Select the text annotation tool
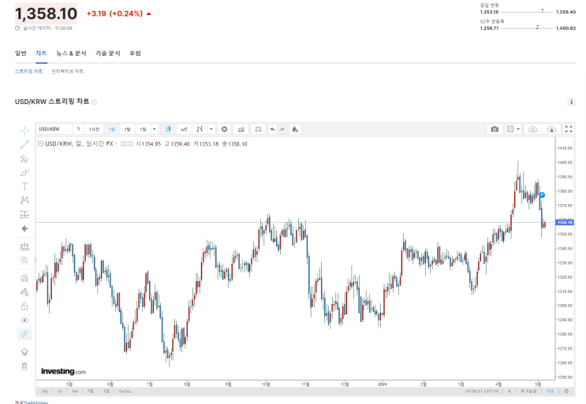The width and height of the screenshot is (586, 404). coord(24,186)
